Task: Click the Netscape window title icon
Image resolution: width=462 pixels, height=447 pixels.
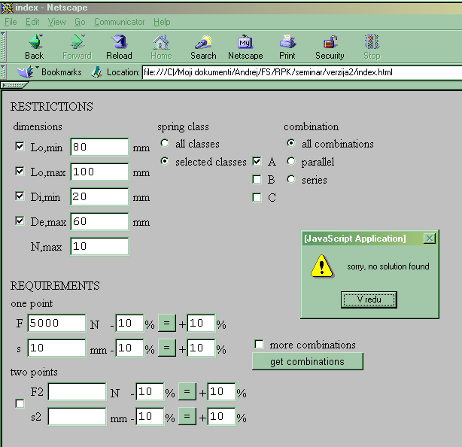Action: (7, 8)
